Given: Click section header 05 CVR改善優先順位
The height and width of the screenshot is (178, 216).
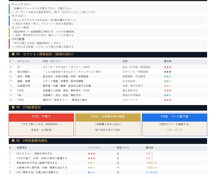Looking at the screenshot, I should click(108, 141).
